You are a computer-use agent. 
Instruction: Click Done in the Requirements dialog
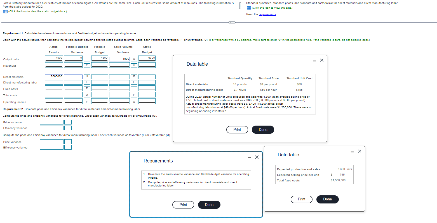coord(209,205)
